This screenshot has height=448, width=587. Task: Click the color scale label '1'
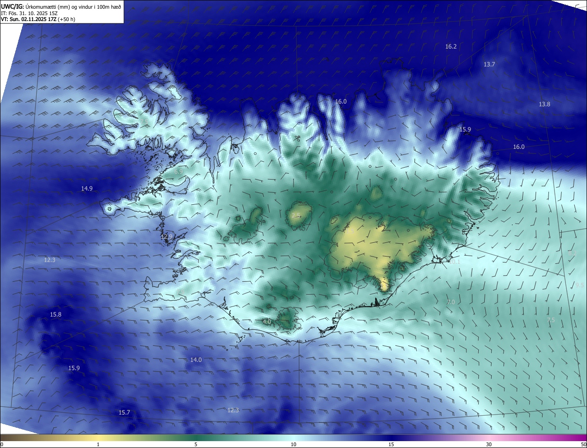click(98, 445)
